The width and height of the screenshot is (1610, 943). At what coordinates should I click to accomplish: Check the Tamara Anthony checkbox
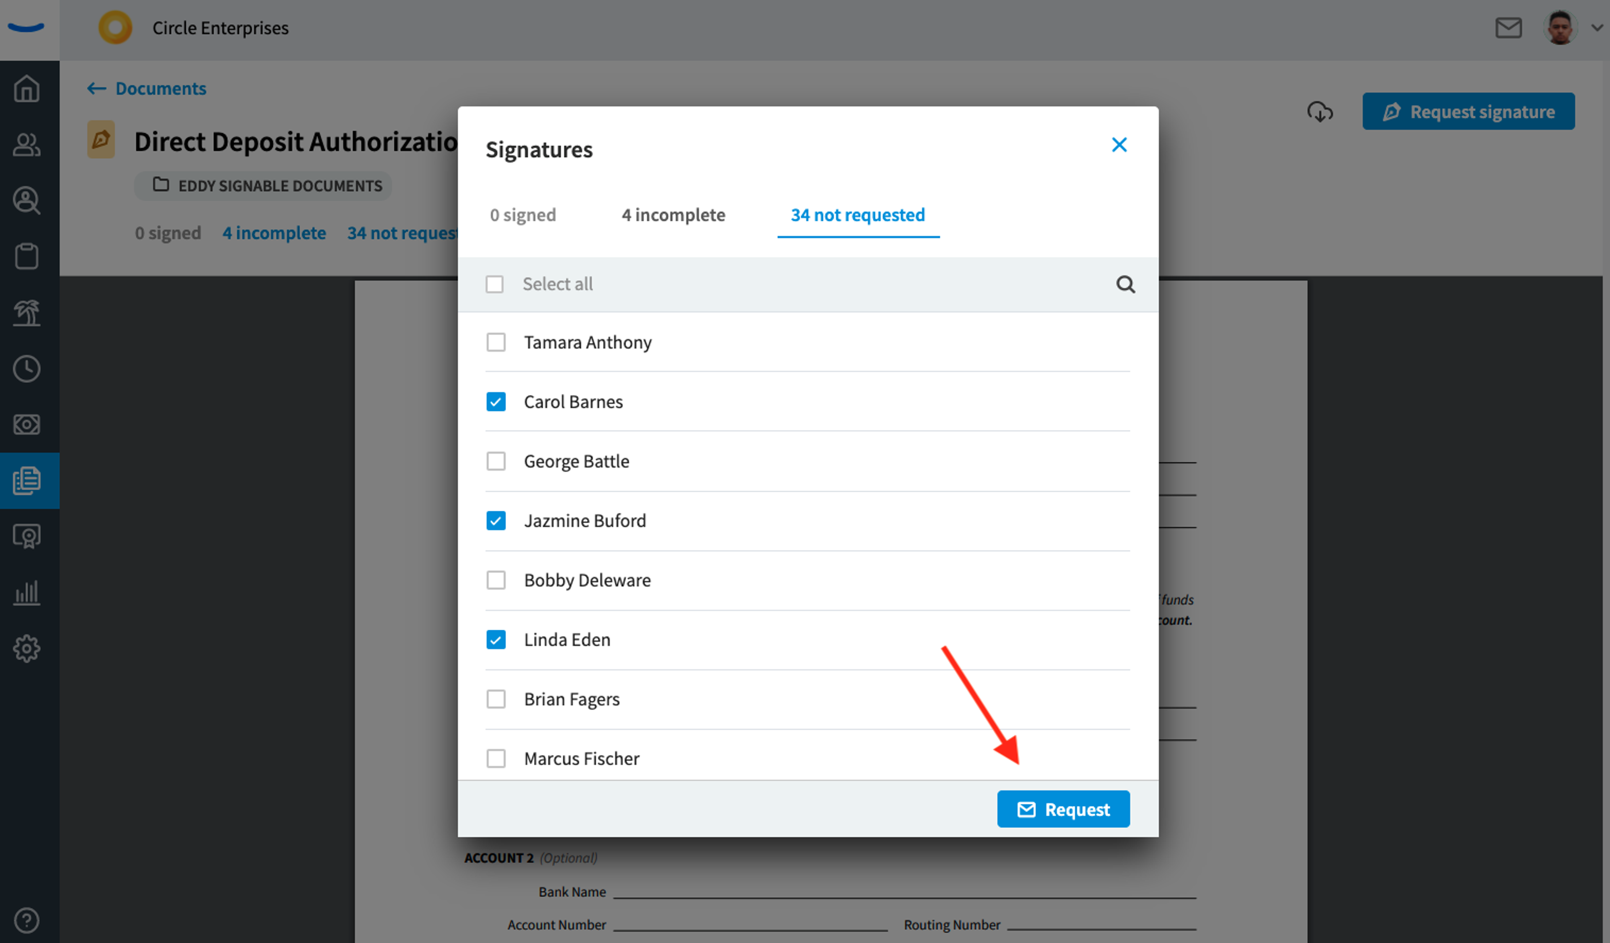496,343
